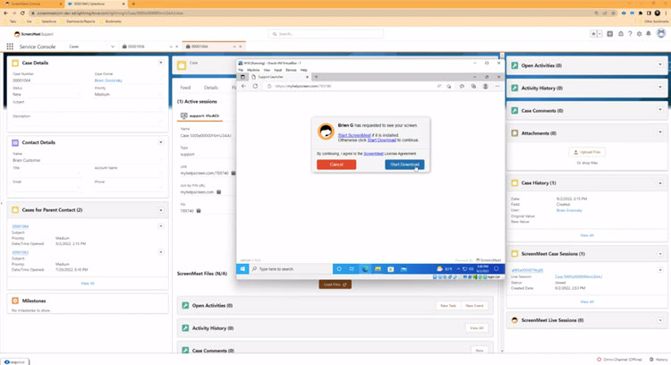Screen dimensions: 671x365
Task: Open the ScreenMeet Case Sessions record link
Action: [527, 270]
